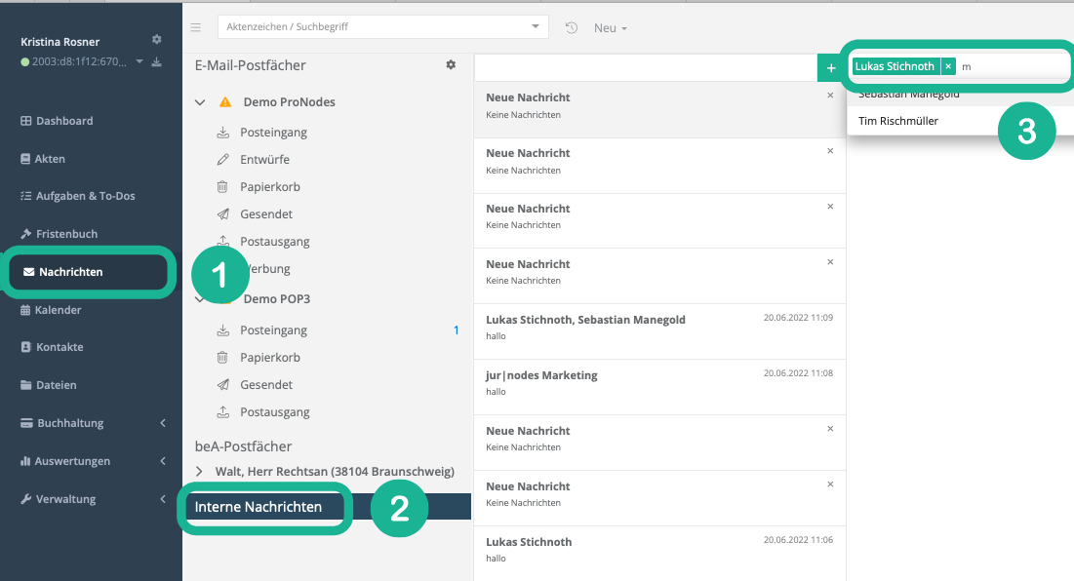Collapse the Demo ProNodes mailbox
Screen dimensions: 1074x581
[200, 102]
